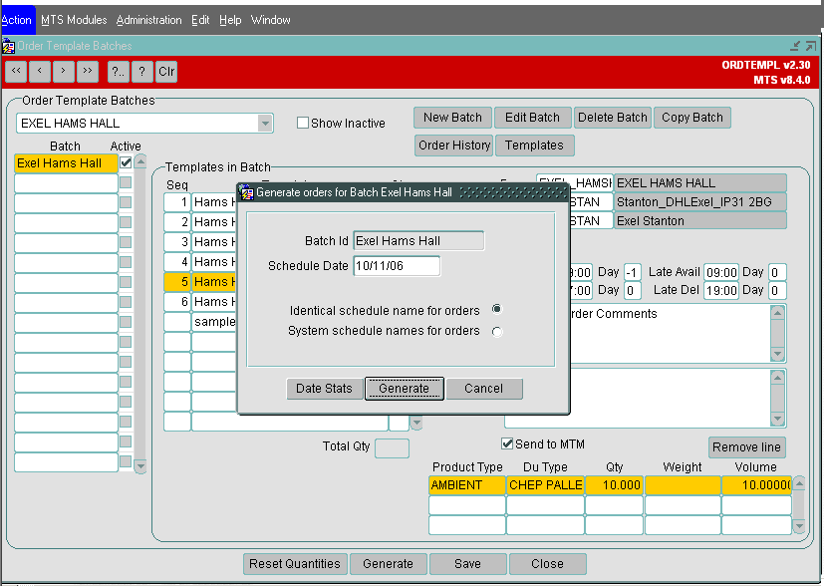
Task: Jump to last record with >> button
Action: [88, 72]
